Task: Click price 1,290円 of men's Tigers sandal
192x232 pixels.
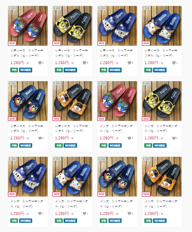Action: 151,138
